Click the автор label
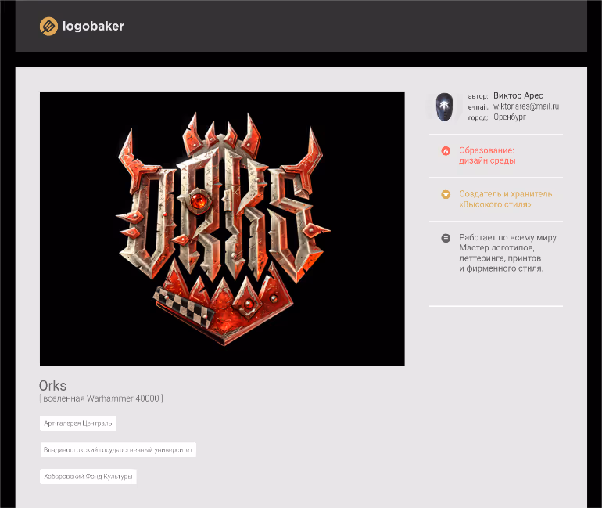602x508 pixels. tap(478, 96)
